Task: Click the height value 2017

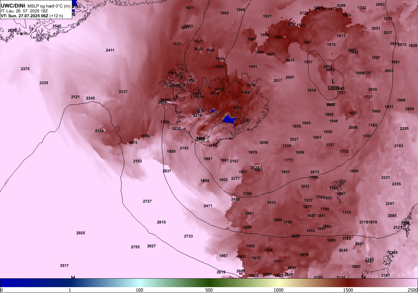Action: [x=278, y=81]
